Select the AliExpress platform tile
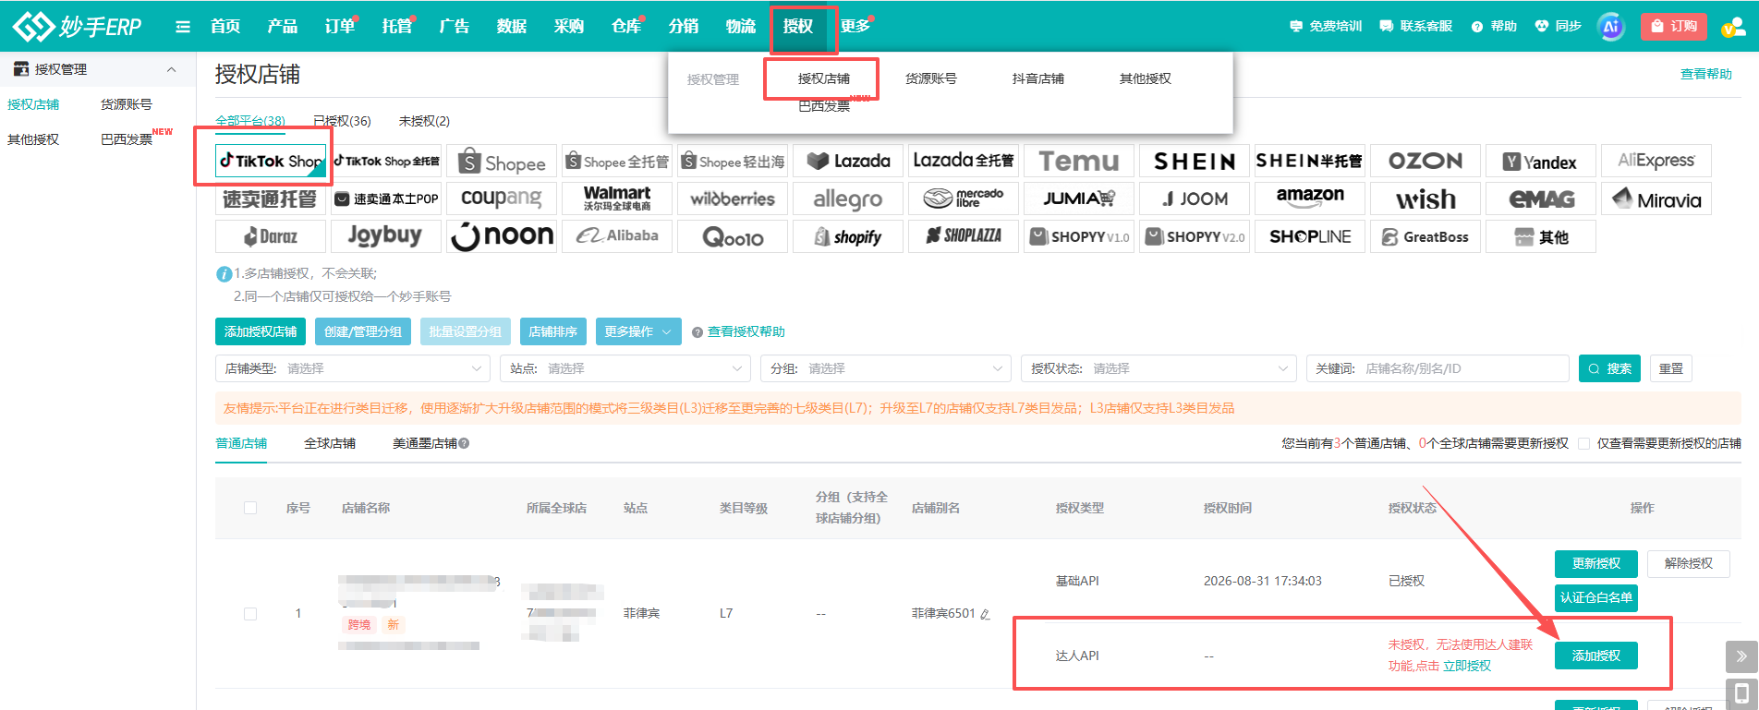1759x710 pixels. click(1656, 161)
